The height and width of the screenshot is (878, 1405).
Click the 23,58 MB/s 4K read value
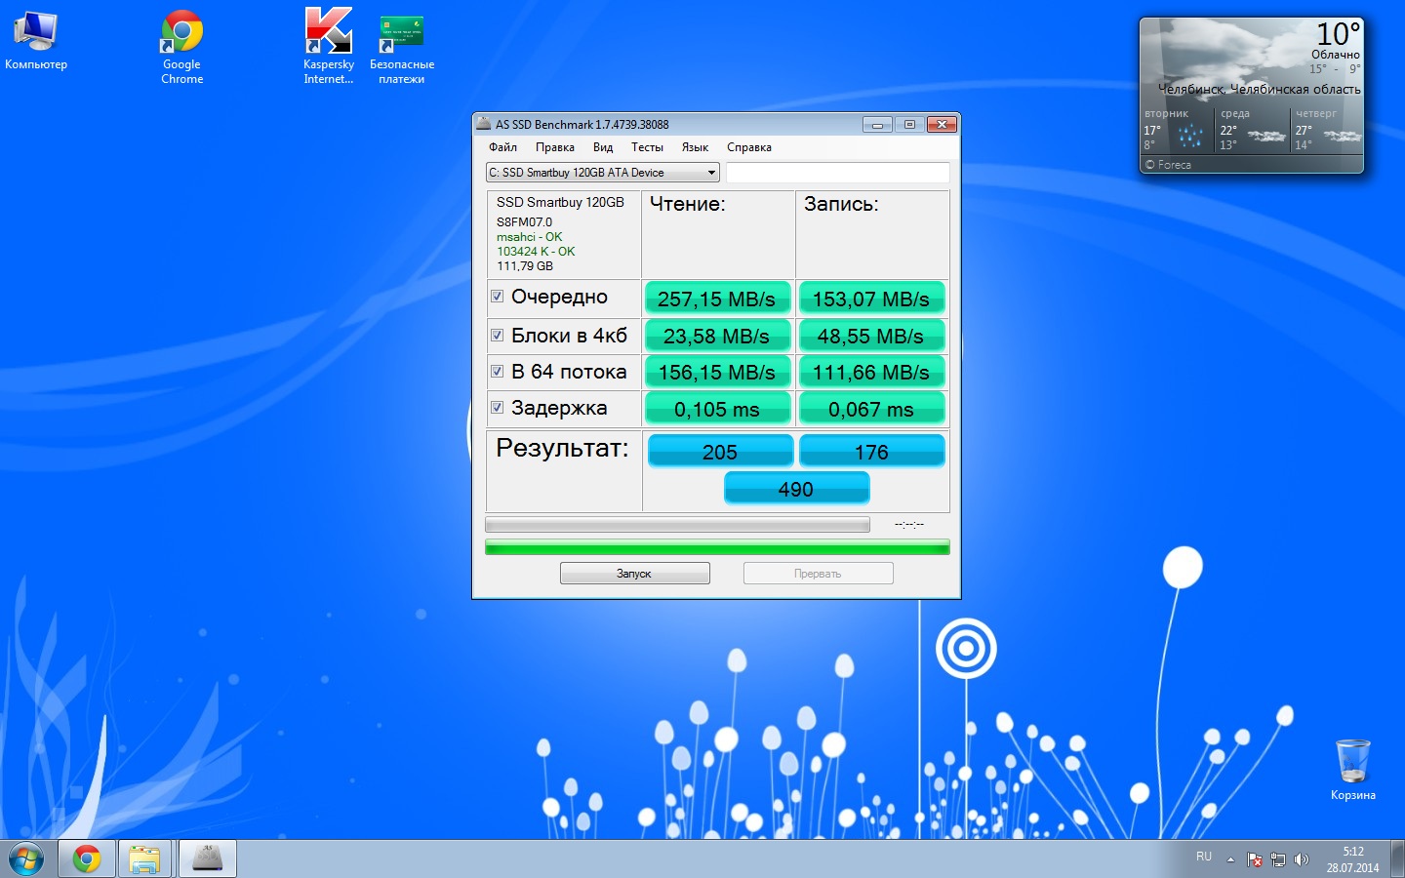tap(717, 336)
